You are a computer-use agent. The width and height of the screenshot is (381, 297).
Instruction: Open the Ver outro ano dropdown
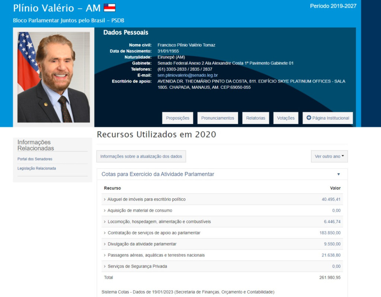point(329,157)
